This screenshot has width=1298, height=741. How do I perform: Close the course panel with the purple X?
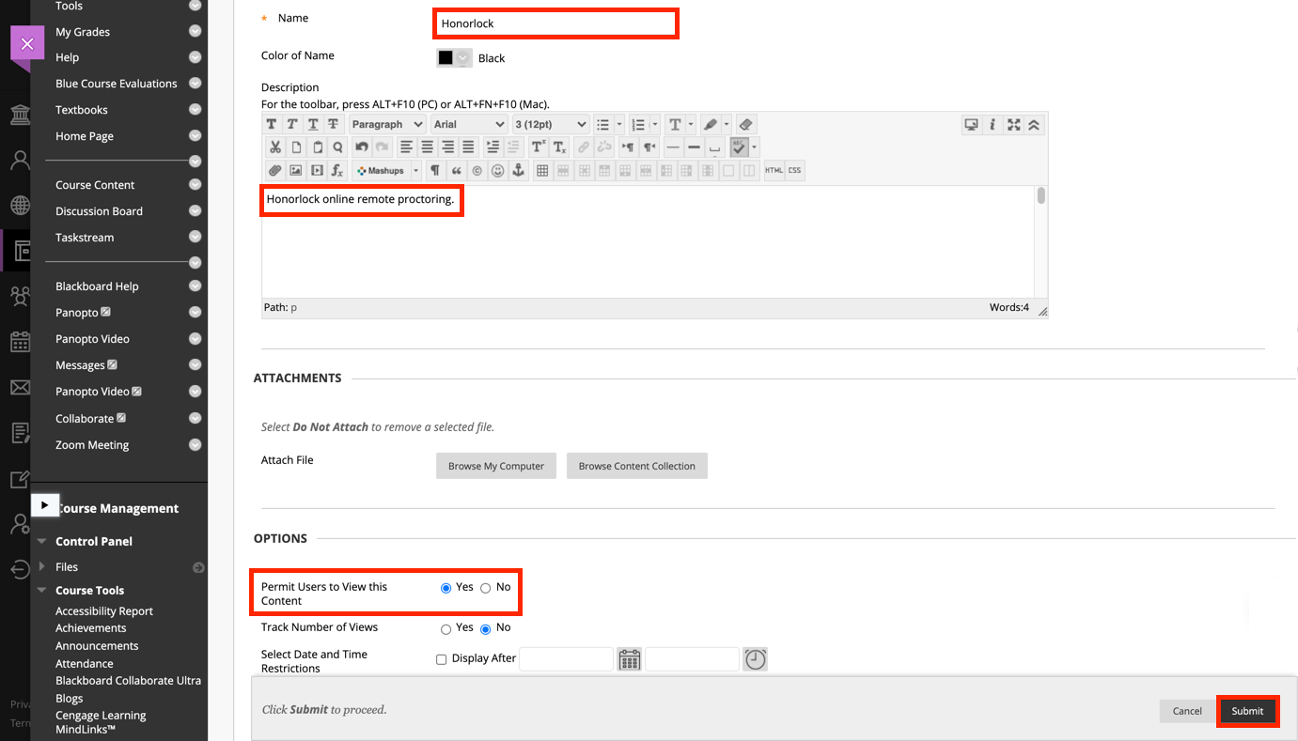coord(27,44)
